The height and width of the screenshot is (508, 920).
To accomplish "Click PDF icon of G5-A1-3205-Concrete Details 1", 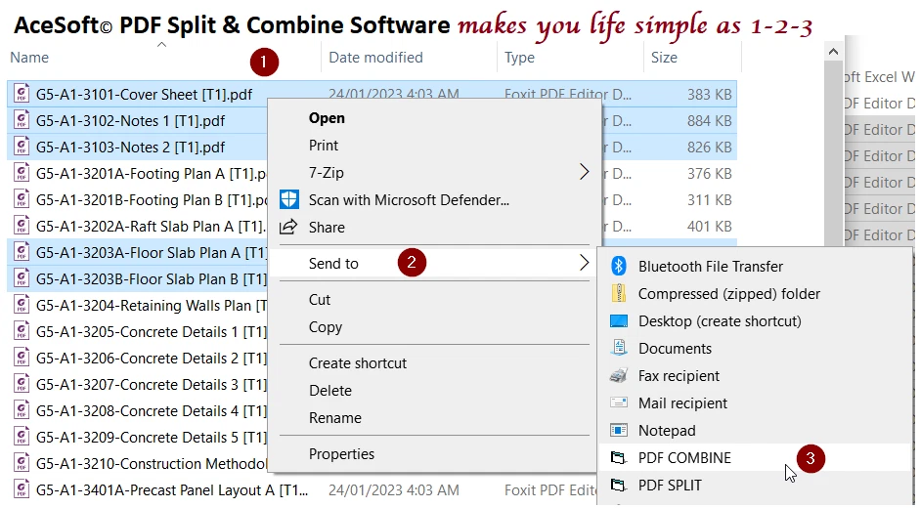I will click(x=22, y=331).
